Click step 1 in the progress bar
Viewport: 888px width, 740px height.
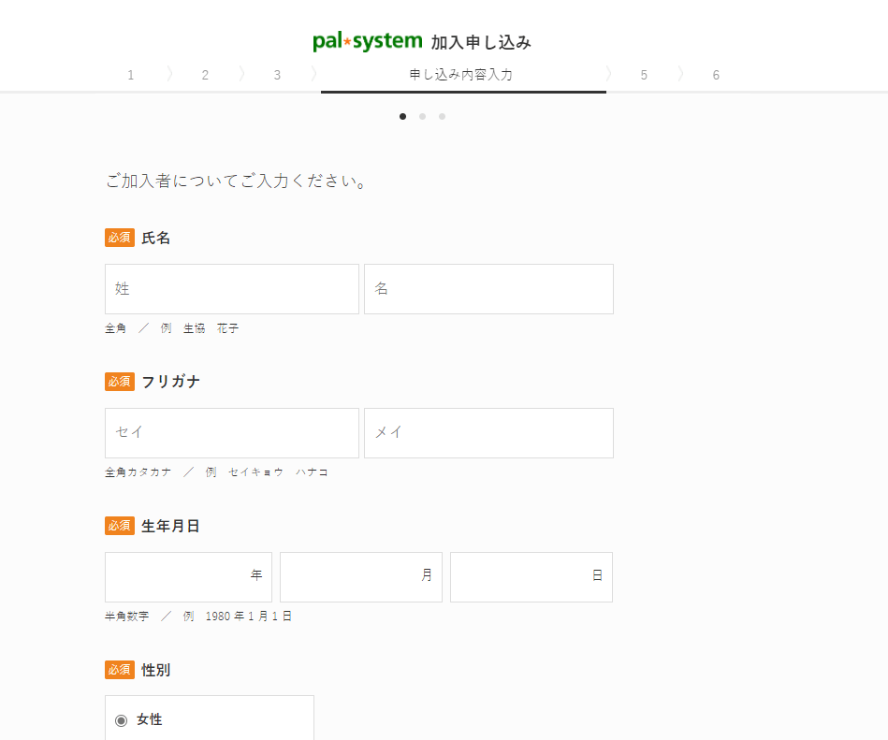[131, 74]
